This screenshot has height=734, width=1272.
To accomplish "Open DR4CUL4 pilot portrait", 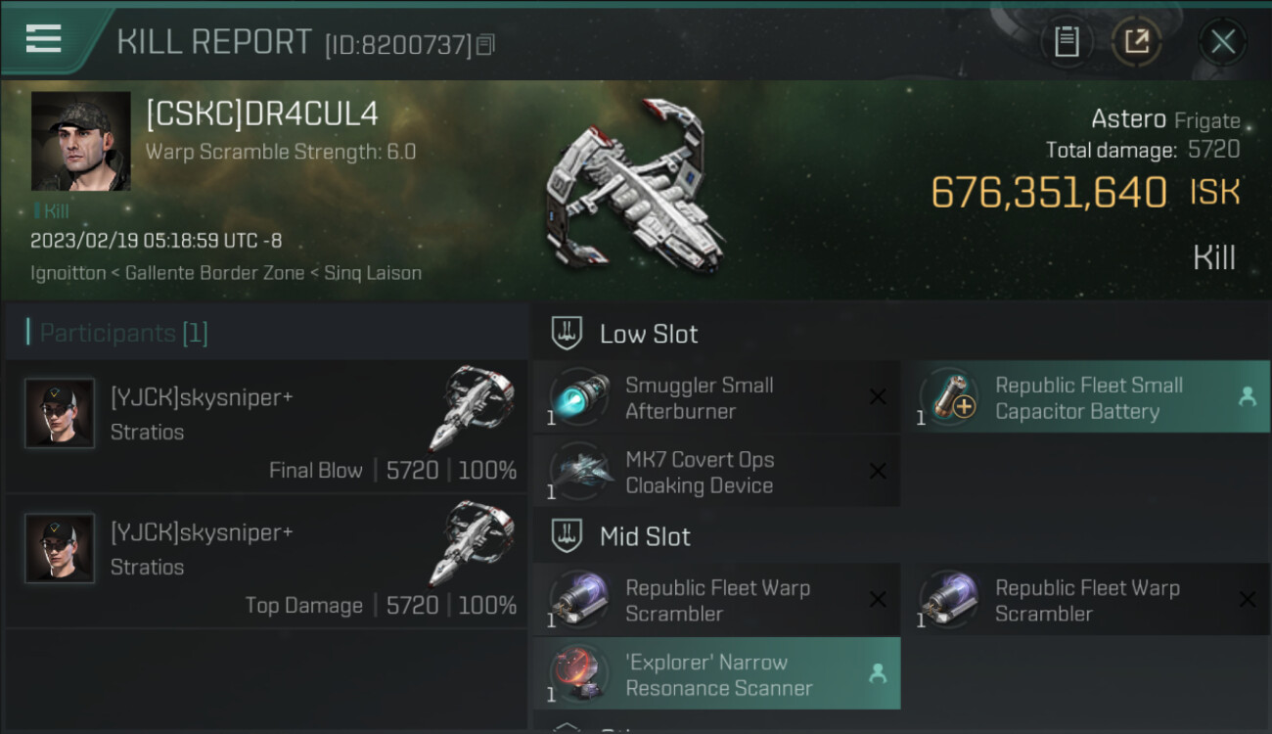I will tap(80, 141).
